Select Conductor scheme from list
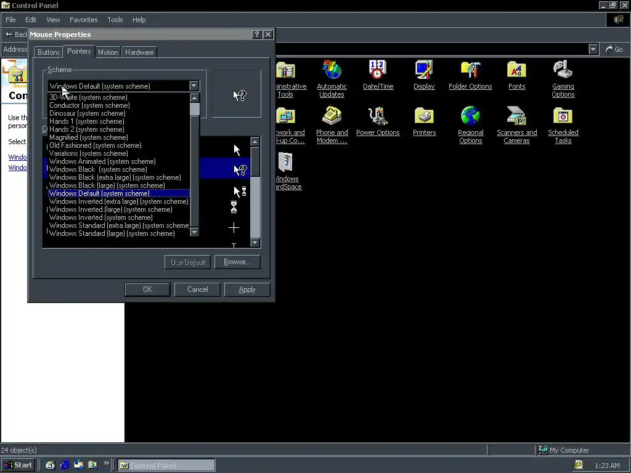631x473 pixels. click(x=119, y=105)
